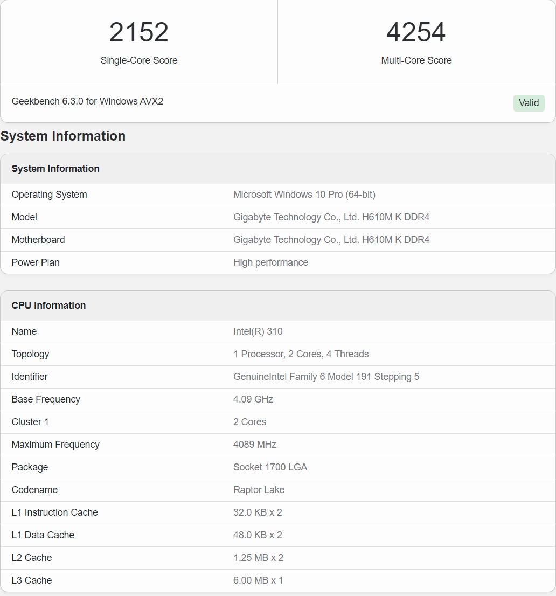
Task: Click Geekbench 6.3.0 for Windows AVX2 text
Action: [87, 101]
